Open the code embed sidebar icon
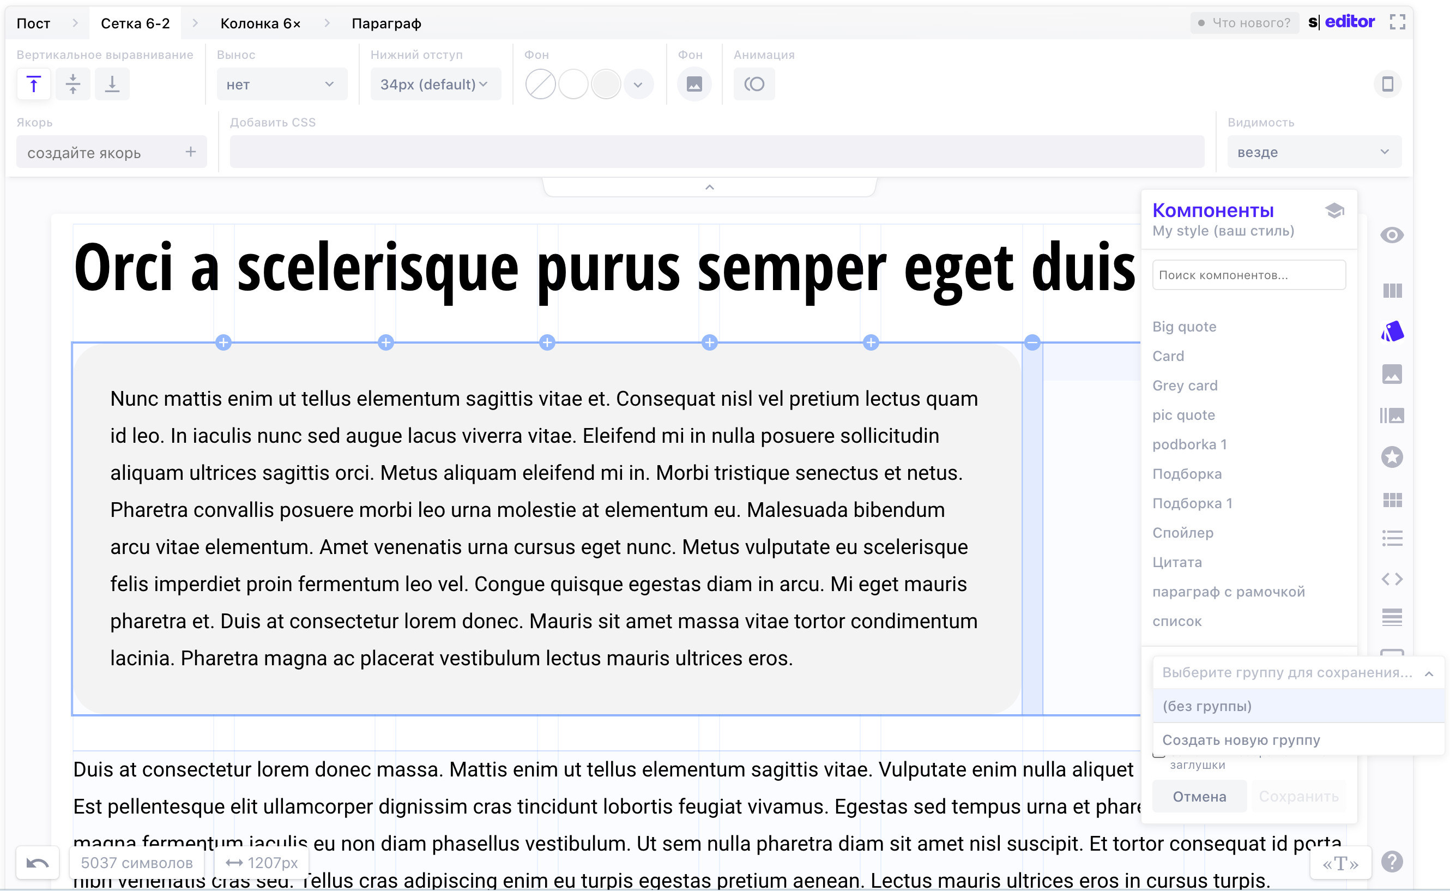Viewport: 1450px width, 891px height. pyautogui.click(x=1392, y=579)
